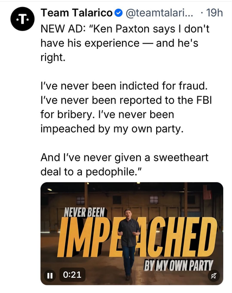Click the American flag in video background
Image resolution: width=232 pixels, height=293 pixels.
click(x=207, y=192)
